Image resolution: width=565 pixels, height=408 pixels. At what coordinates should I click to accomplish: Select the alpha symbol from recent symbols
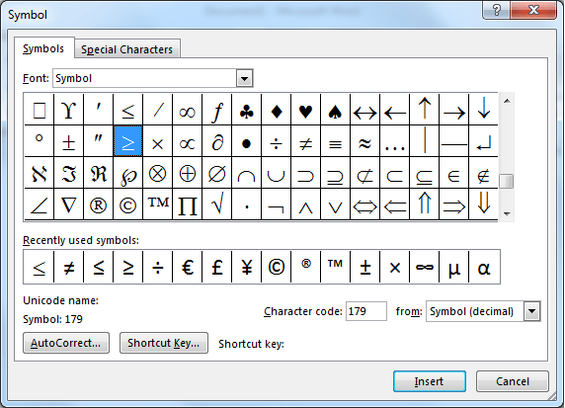tap(484, 267)
